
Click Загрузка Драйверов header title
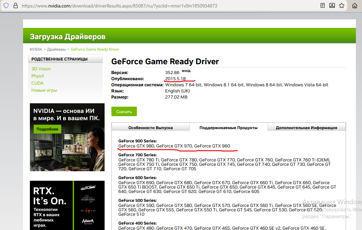(x=68, y=36)
